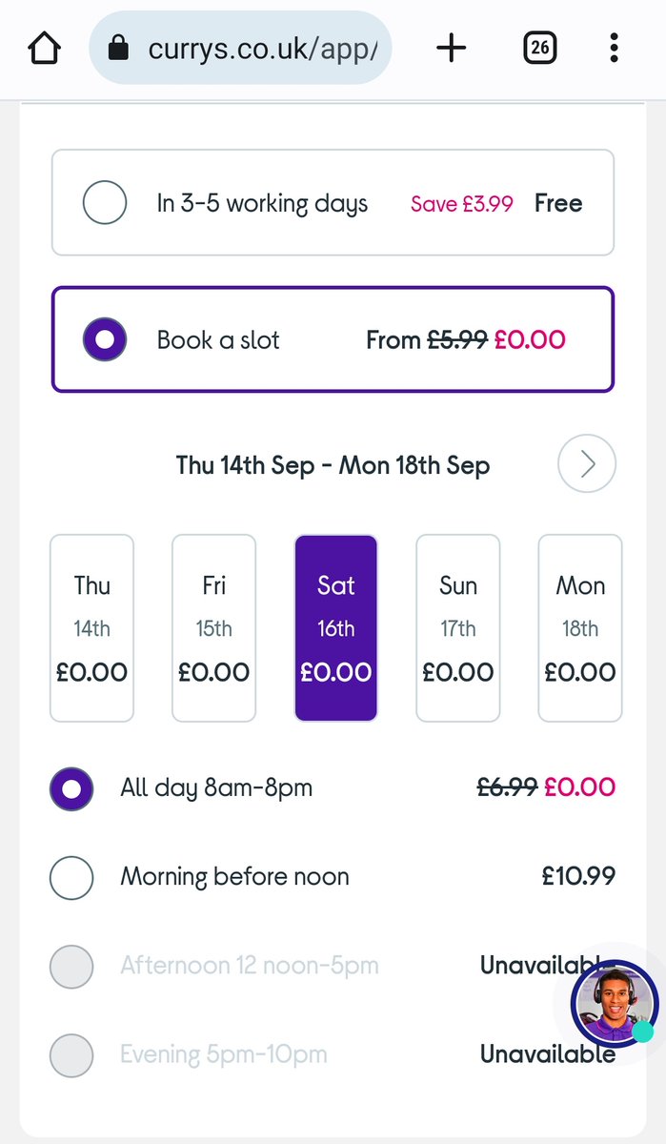Pick Fri 15th delivery date

[213, 628]
